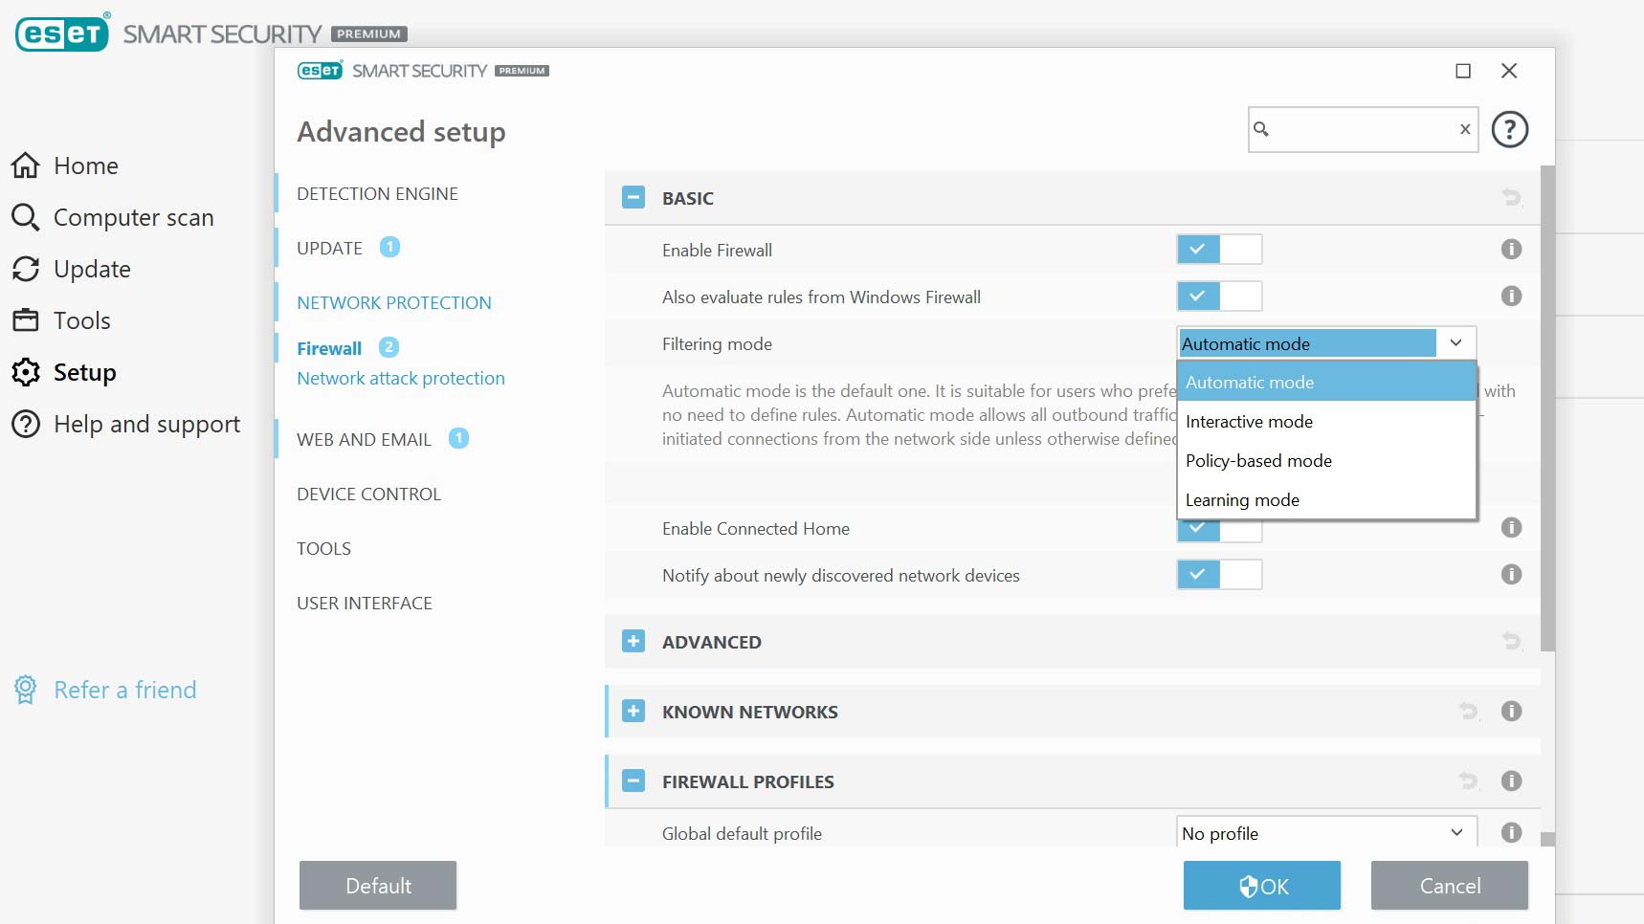Open Network attack protection subsection

coord(400,378)
